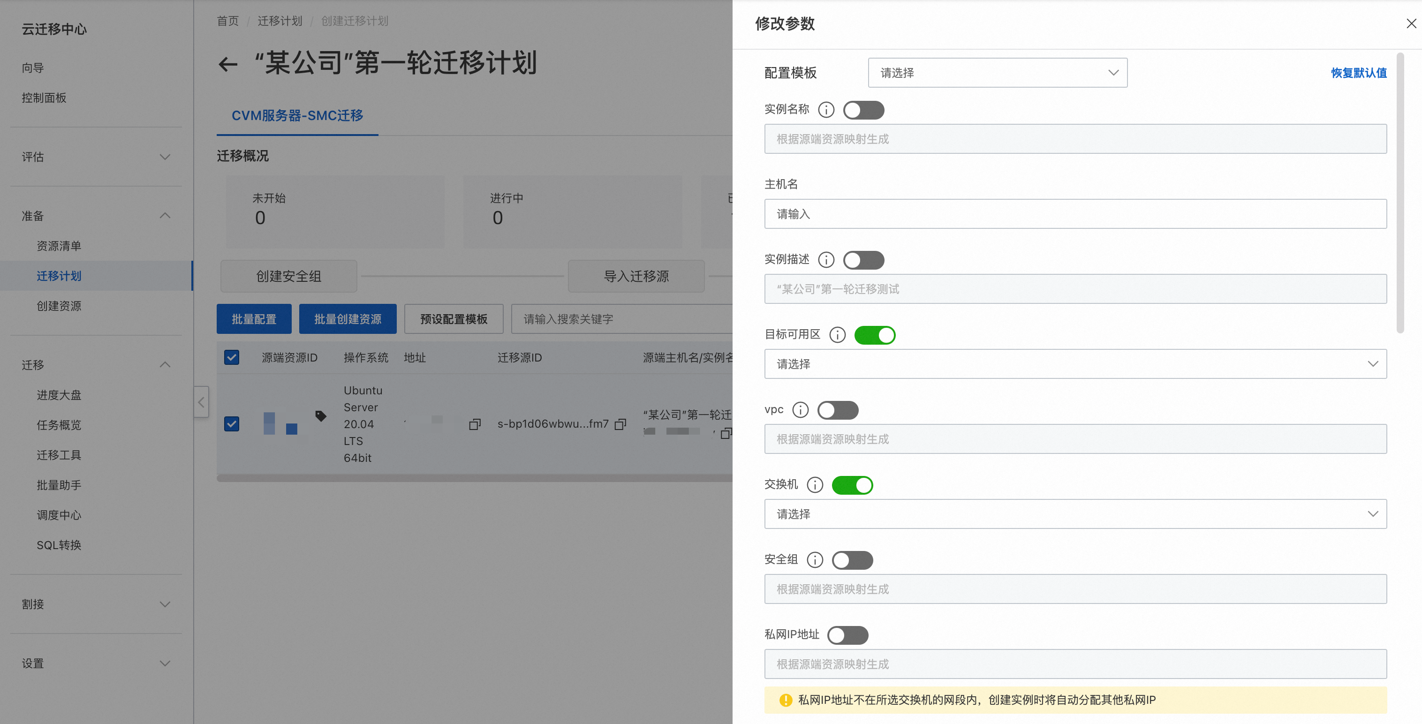The height and width of the screenshot is (724, 1422).
Task: Go to 资源清单 in sidebar
Action: click(59, 246)
